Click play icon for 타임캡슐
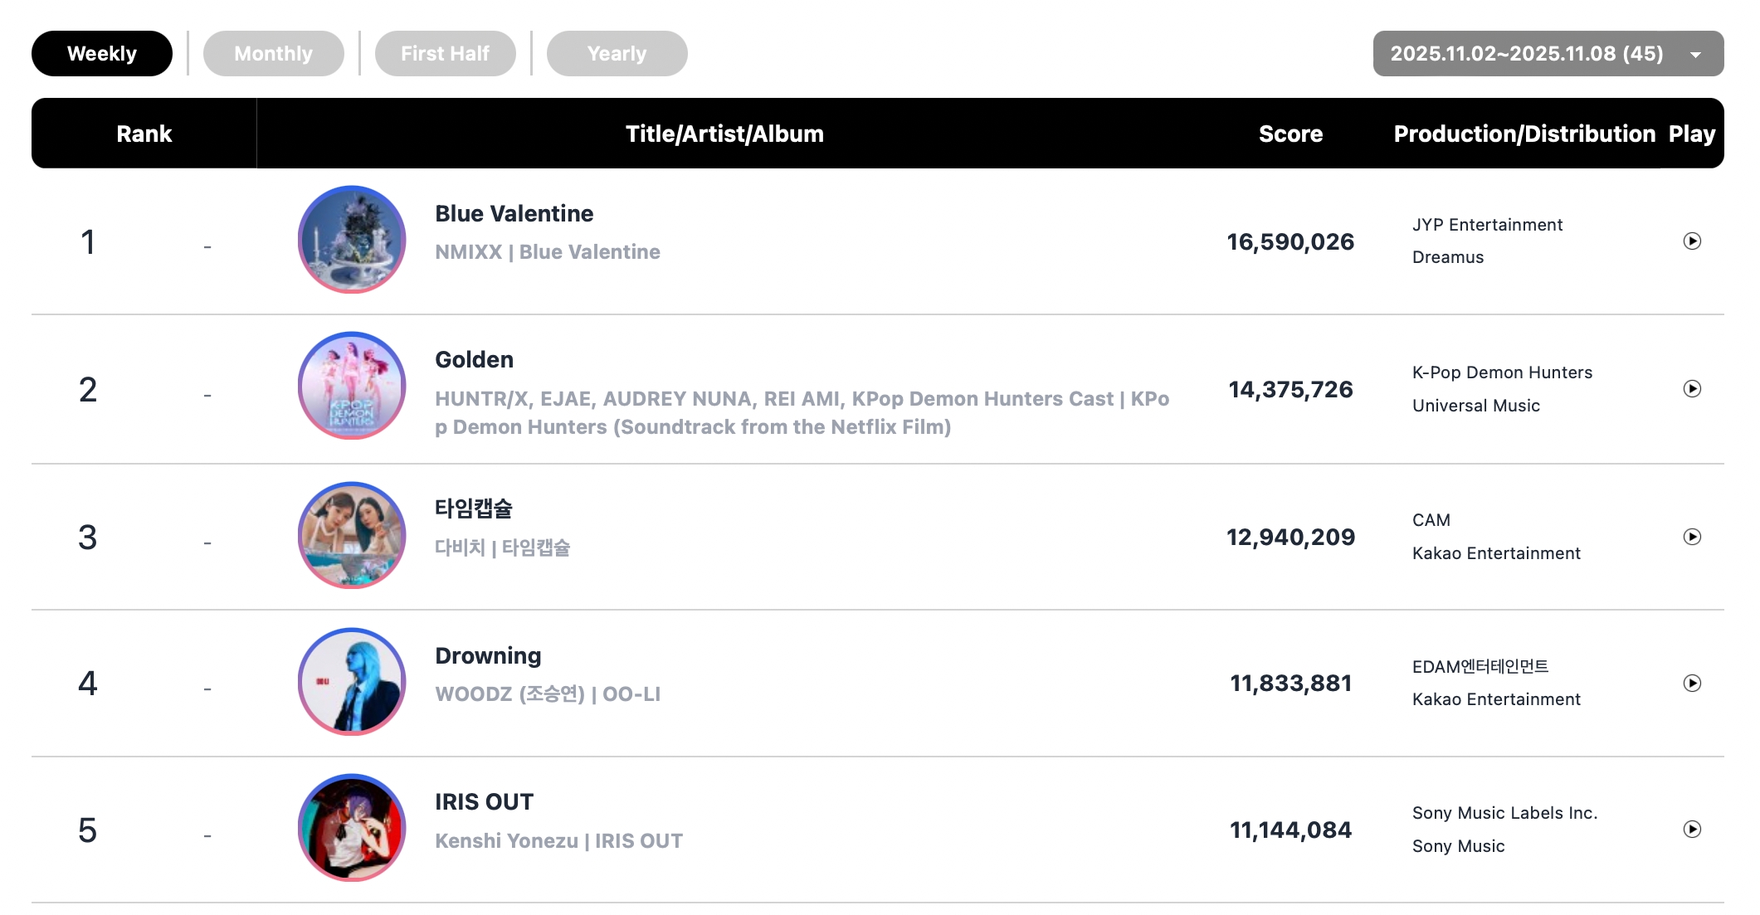This screenshot has width=1760, height=915. pyautogui.click(x=1691, y=537)
